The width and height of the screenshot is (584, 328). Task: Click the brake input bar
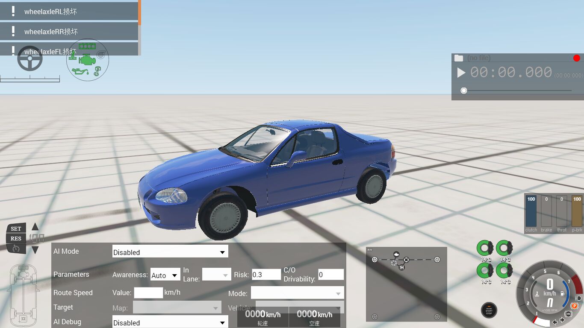(546, 211)
